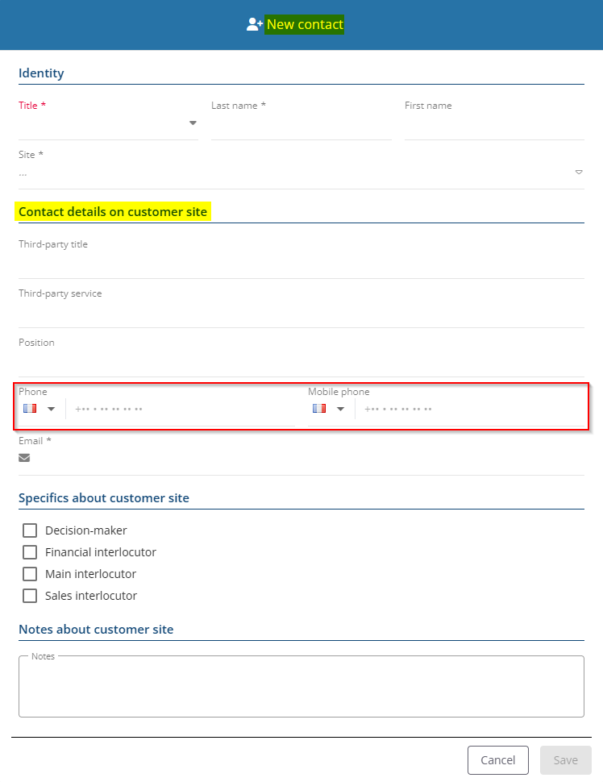Screen dimensions: 603x782
Task: Focus the Position text field
Action: pos(301,363)
